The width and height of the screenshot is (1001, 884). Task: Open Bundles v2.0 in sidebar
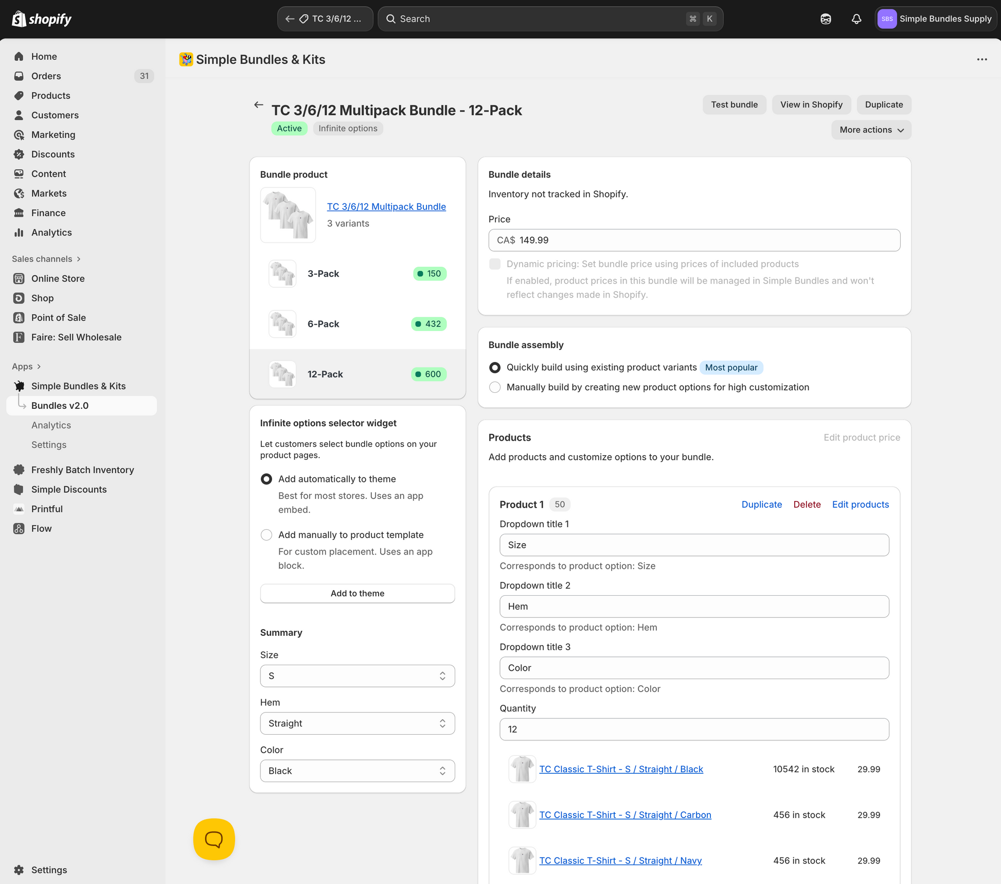pos(81,406)
